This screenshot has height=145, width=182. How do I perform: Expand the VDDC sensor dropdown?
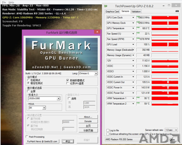click(133, 66)
